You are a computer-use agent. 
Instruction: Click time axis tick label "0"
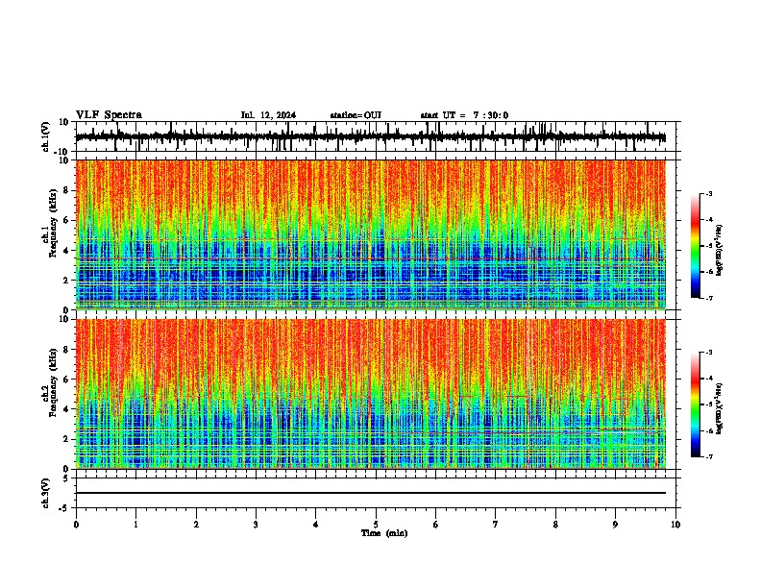point(76,525)
